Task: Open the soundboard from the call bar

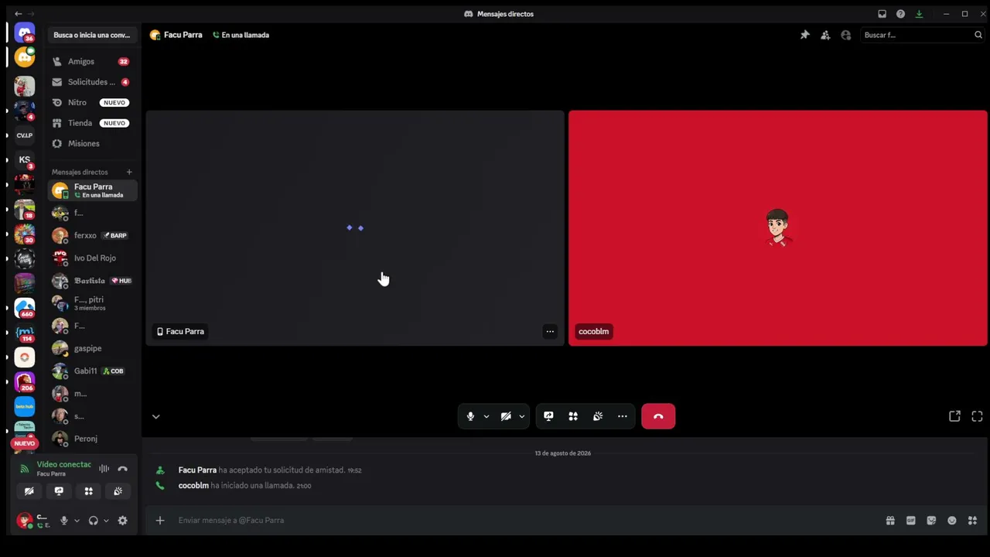Action: (x=598, y=416)
